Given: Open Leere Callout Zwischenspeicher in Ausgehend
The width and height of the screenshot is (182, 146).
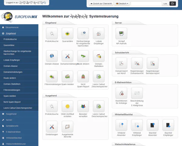Looking at the screenshot, I should [99, 106].
